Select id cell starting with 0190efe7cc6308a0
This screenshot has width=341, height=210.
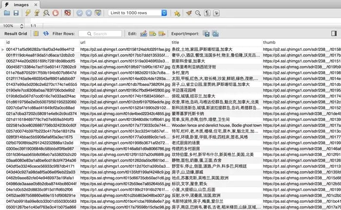[x=42, y=90]
